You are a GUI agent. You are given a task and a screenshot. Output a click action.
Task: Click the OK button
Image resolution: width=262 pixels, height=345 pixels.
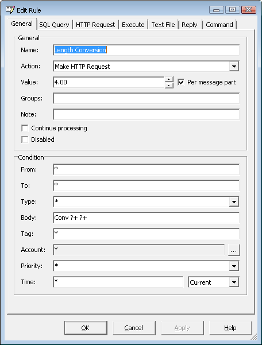tap(86, 328)
